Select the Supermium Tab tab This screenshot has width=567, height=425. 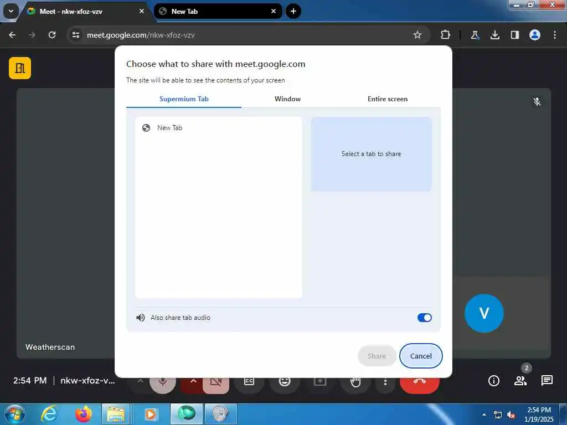[x=184, y=99]
